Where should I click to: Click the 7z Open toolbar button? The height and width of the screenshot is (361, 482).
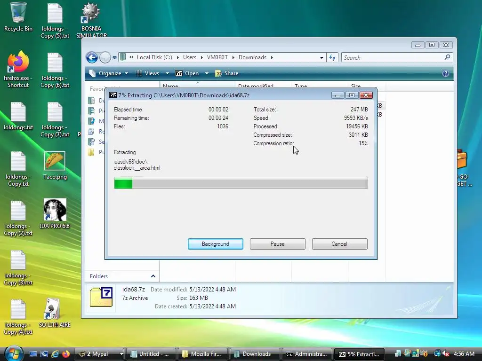pos(187,73)
